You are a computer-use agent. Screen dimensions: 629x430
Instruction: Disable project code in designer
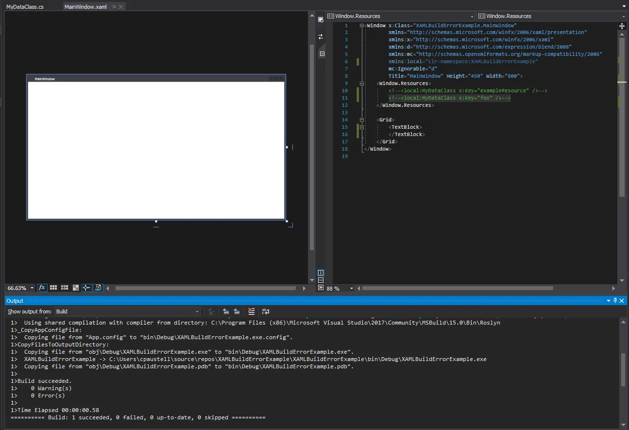(x=98, y=288)
